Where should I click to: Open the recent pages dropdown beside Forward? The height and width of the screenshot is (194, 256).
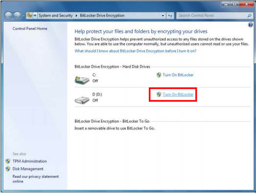tap(23, 16)
